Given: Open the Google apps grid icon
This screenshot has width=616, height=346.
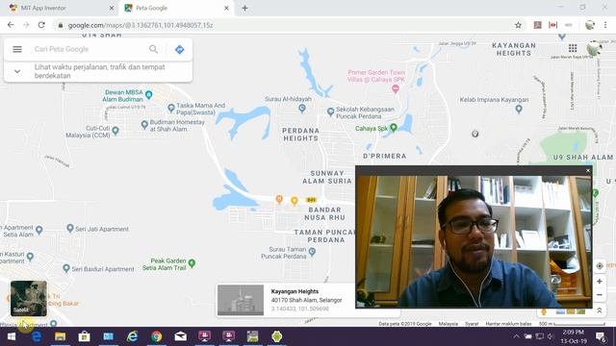Looking at the screenshot, I should 573,48.
